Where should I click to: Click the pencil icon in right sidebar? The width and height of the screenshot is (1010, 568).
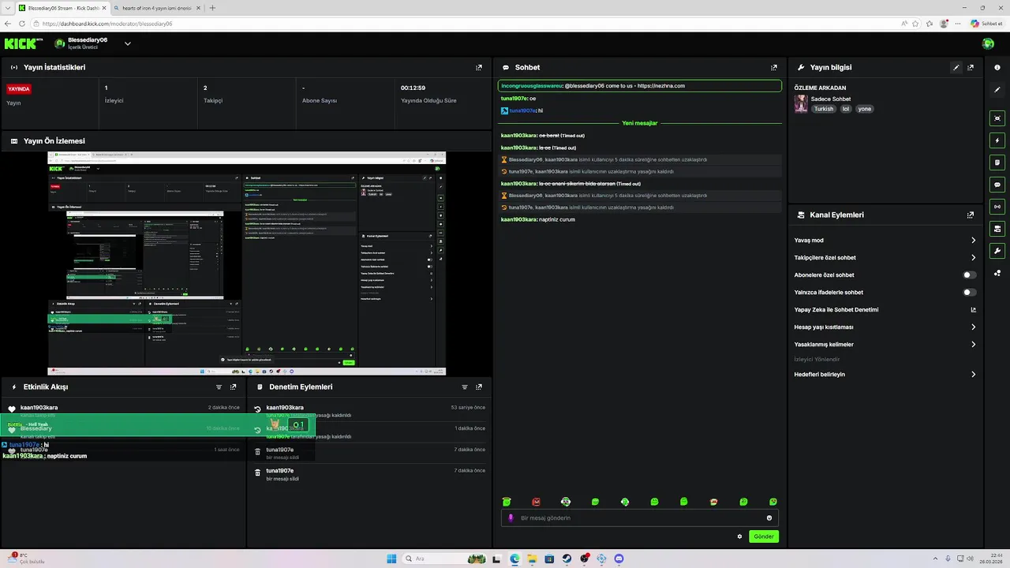(x=997, y=90)
